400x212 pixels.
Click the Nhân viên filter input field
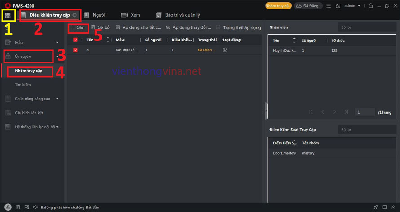click(x=366, y=27)
